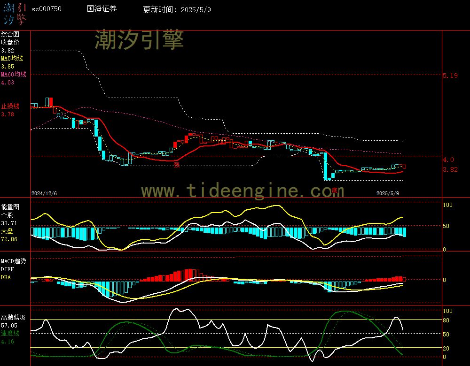Screen dimensions: 470x366
Task: Click the red 底 bottom marker on chart
Action: click(x=335, y=191)
